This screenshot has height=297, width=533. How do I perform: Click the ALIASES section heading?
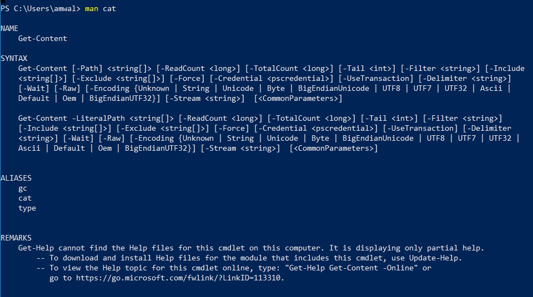coord(16,178)
